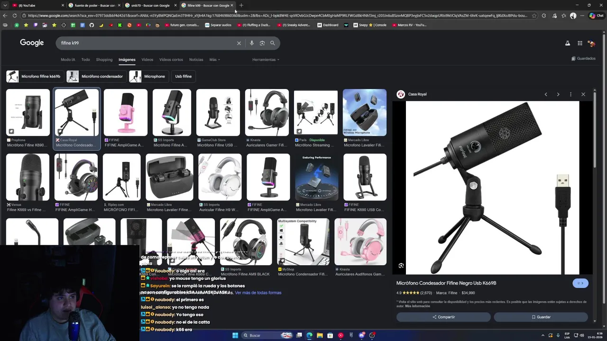The image size is (607, 341).
Task: Show hidden system tray icons
Action: [543, 335]
